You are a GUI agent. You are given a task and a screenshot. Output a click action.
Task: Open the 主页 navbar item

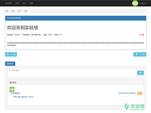[17, 3]
